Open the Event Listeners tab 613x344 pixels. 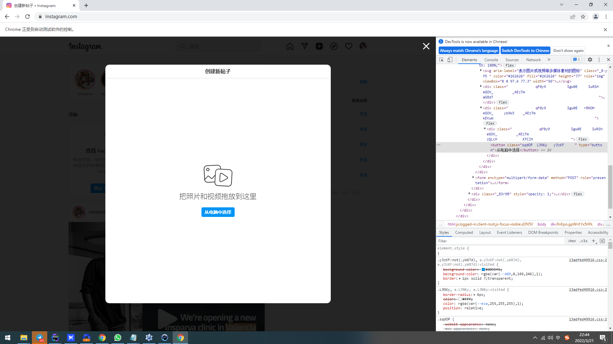coord(509,233)
